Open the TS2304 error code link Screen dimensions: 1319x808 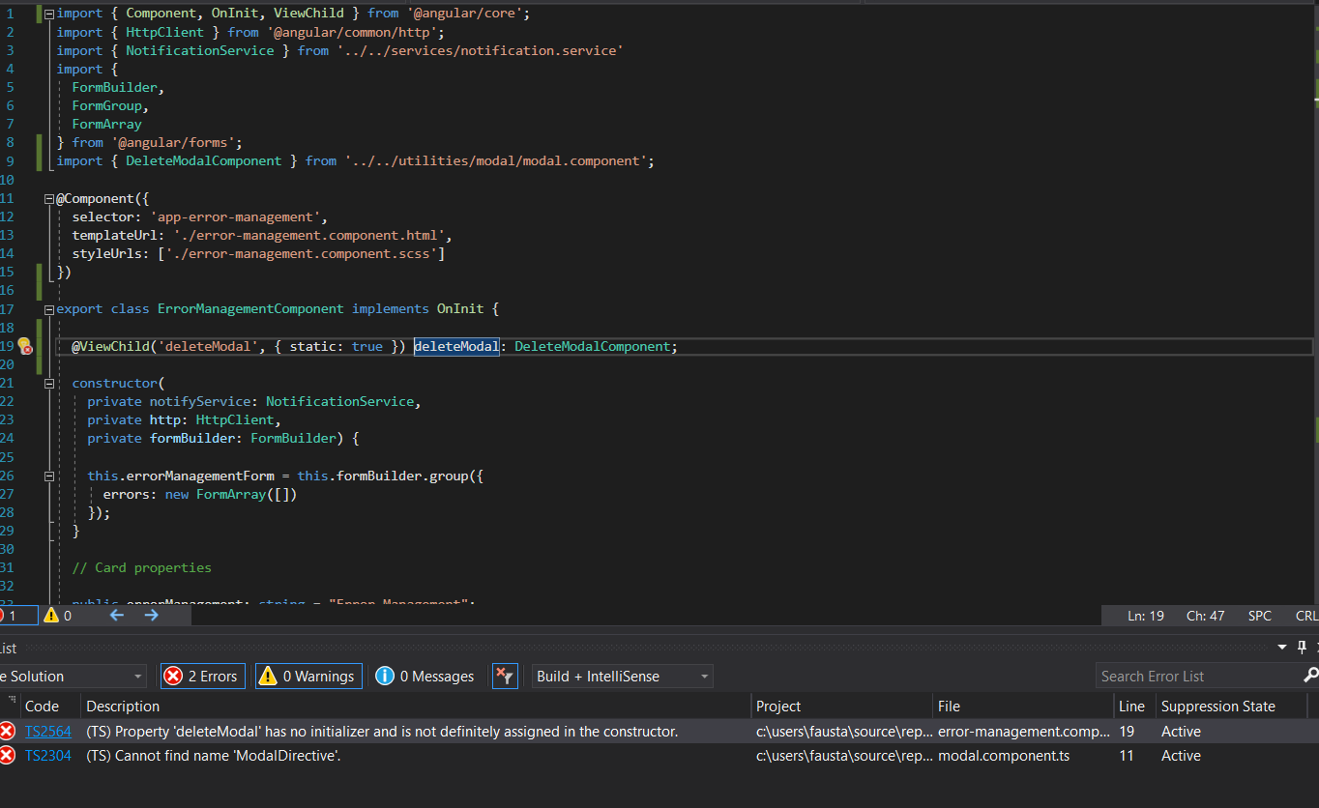(x=48, y=756)
